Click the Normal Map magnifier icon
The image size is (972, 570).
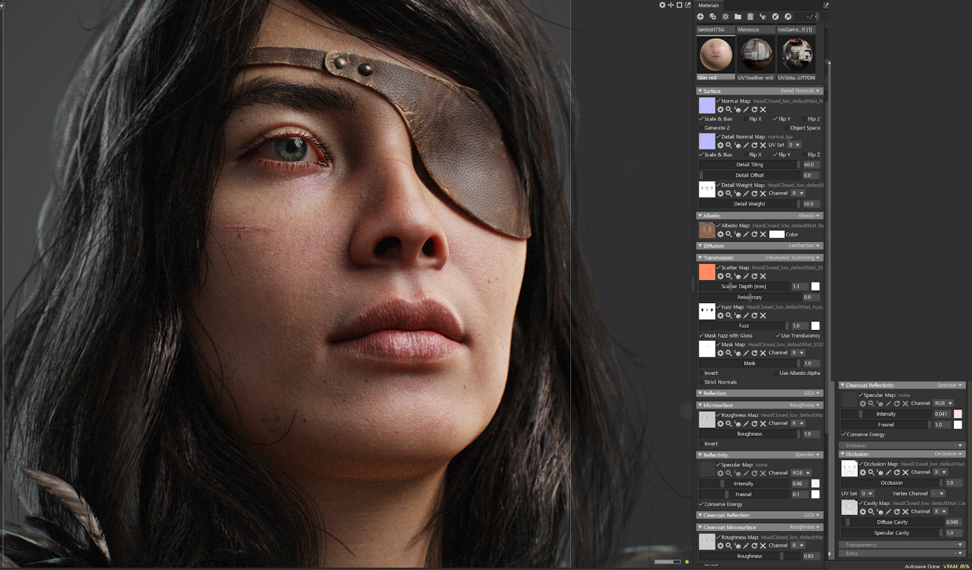click(728, 110)
